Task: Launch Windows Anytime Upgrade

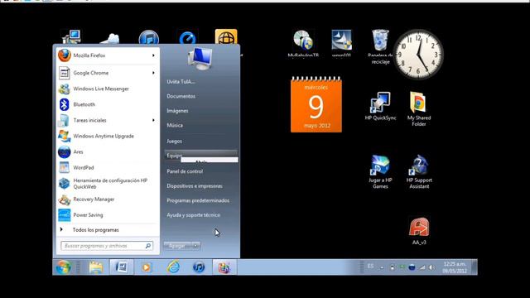Action: click(107, 136)
